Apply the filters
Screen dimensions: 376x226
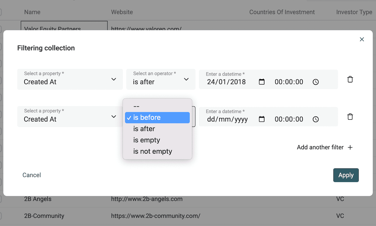[x=346, y=175]
